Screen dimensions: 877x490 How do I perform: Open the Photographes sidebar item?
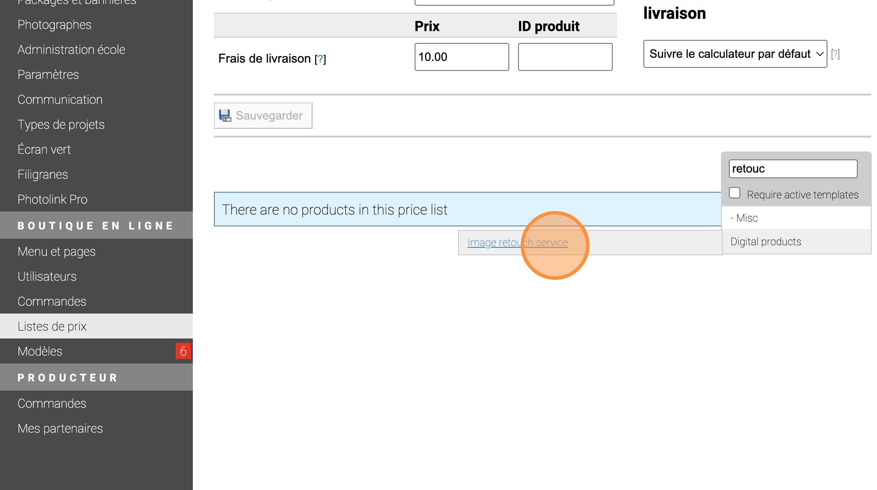(x=54, y=25)
